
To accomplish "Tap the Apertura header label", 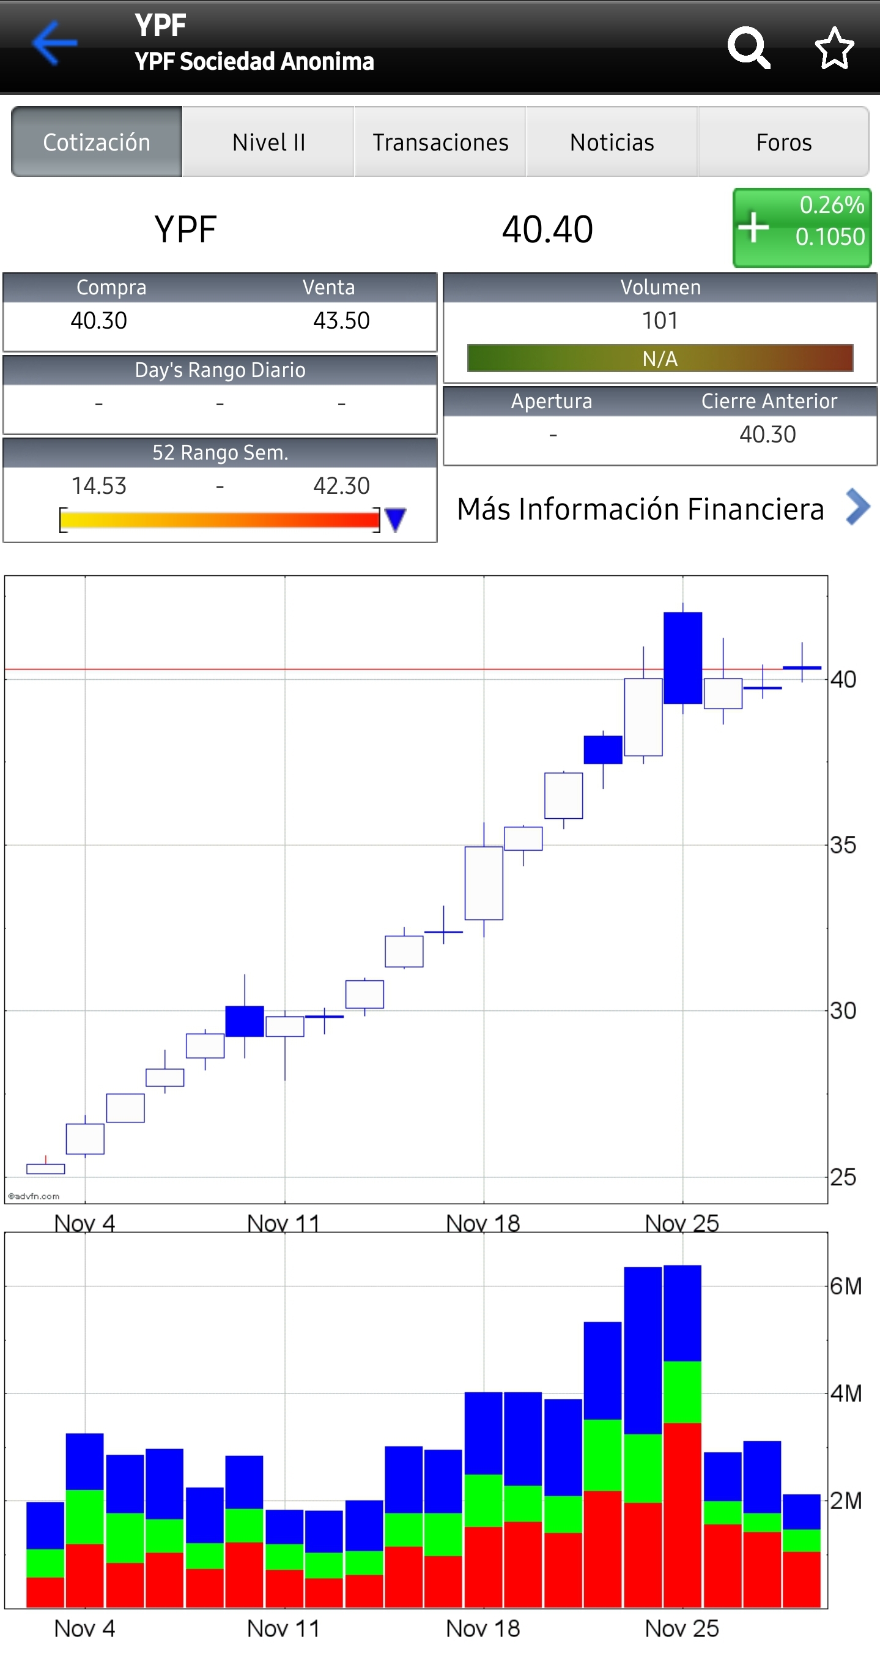I will 552,401.
